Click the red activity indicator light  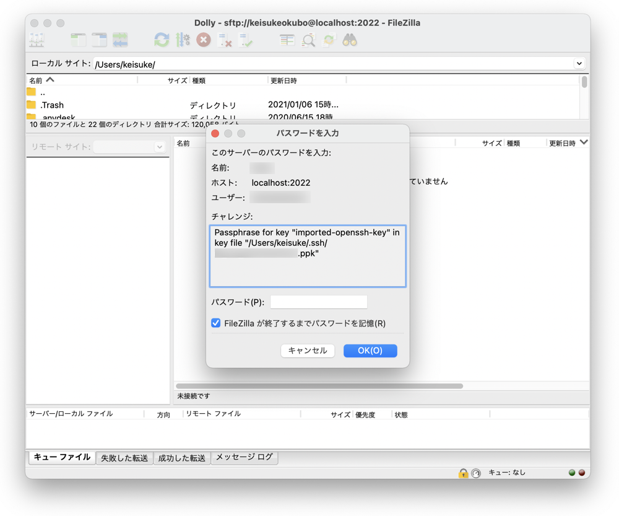tap(582, 473)
